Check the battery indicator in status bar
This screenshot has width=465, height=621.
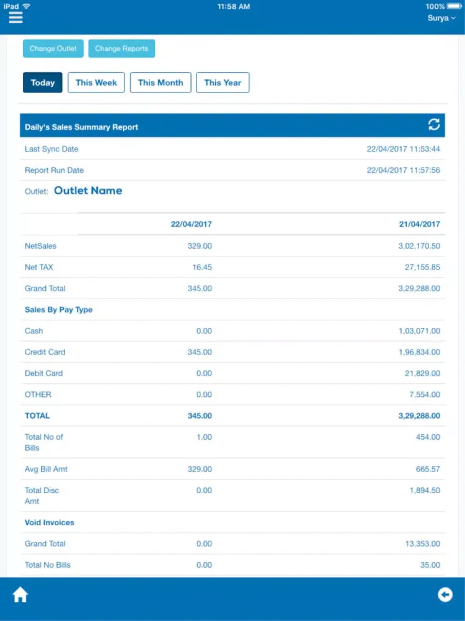click(x=454, y=6)
